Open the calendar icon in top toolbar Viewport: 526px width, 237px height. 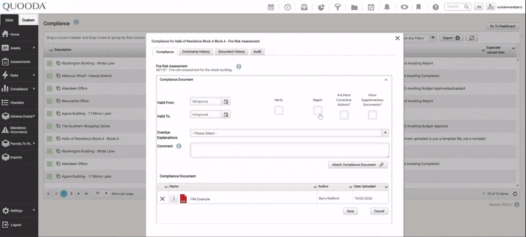pos(271,7)
